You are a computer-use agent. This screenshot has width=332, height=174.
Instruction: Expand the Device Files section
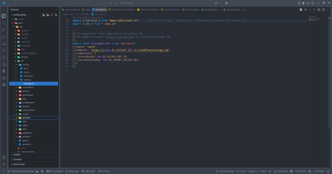coord(33,164)
